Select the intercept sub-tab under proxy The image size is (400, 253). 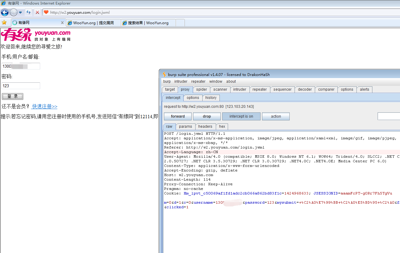click(173, 98)
